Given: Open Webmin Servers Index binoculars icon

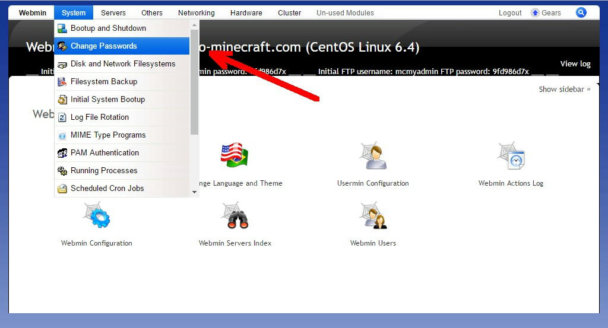Looking at the screenshot, I should coord(235,215).
